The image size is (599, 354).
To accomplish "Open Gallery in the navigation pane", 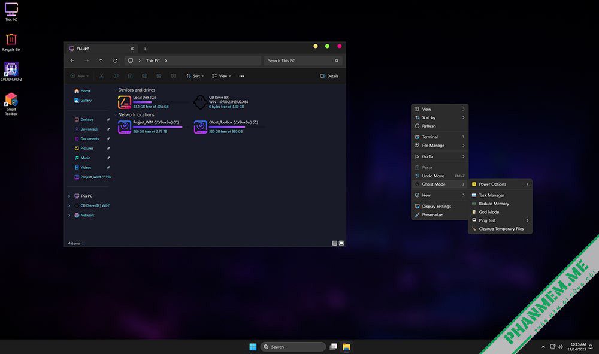I will tap(83, 101).
